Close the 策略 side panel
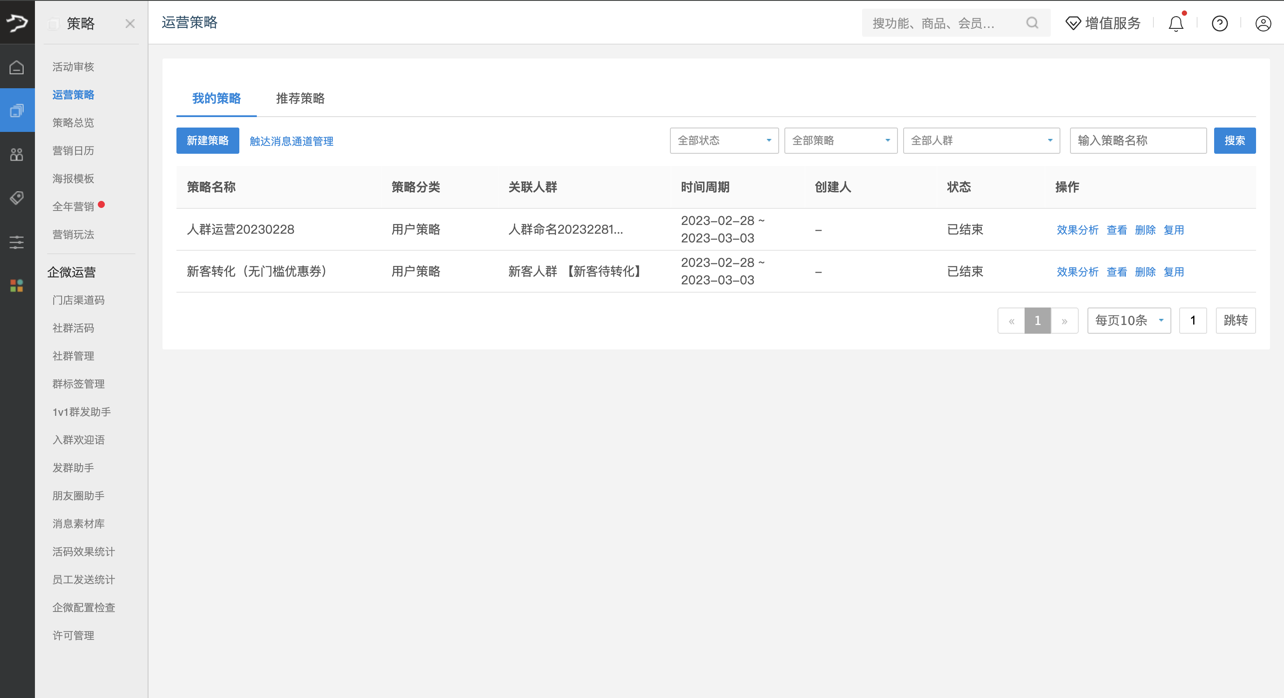The width and height of the screenshot is (1284, 698). pos(130,24)
